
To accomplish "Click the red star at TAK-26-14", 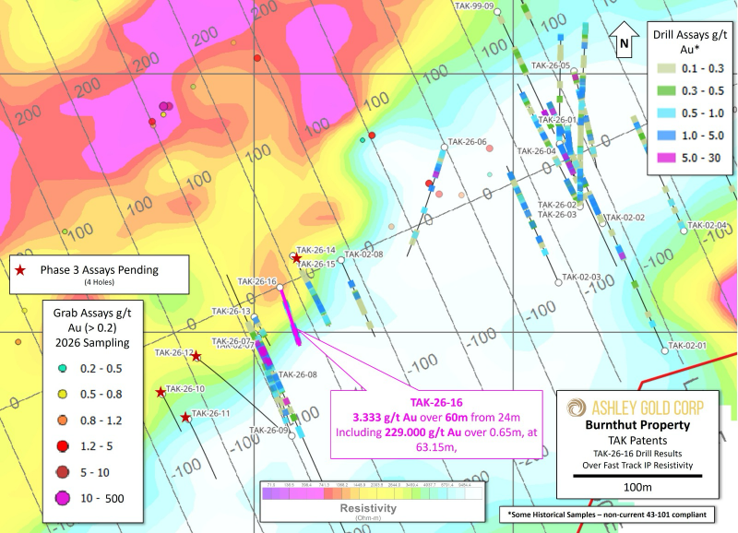I will (x=296, y=258).
